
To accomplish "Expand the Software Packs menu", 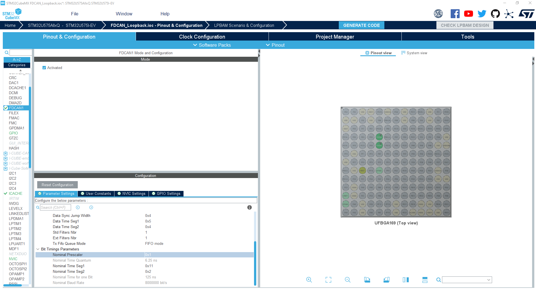I will click(x=212, y=45).
